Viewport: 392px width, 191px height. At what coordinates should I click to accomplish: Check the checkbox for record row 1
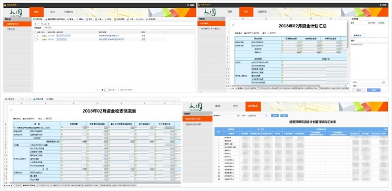(35, 36)
